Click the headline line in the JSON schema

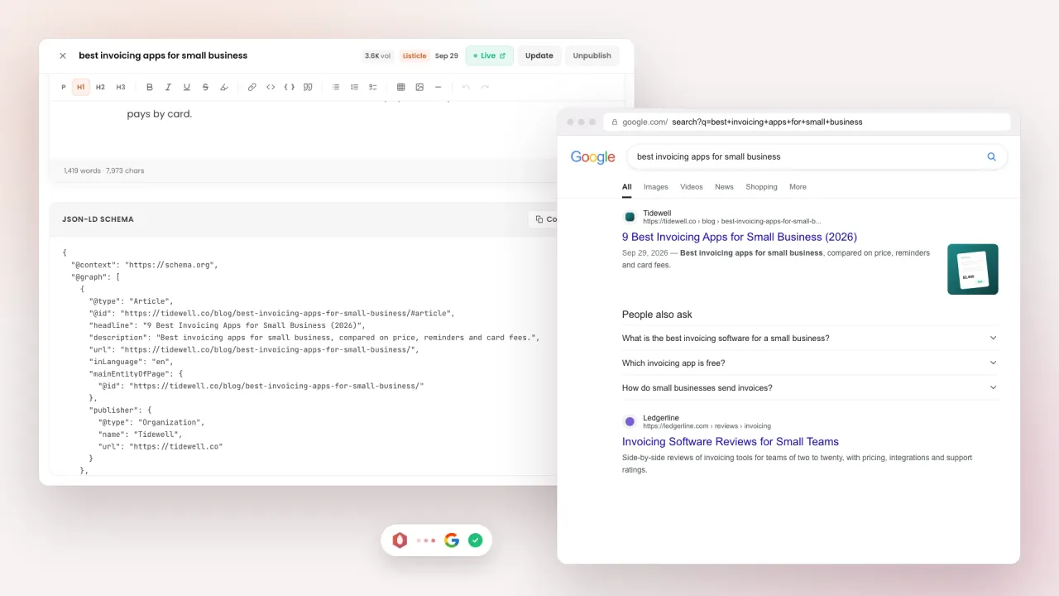227,325
